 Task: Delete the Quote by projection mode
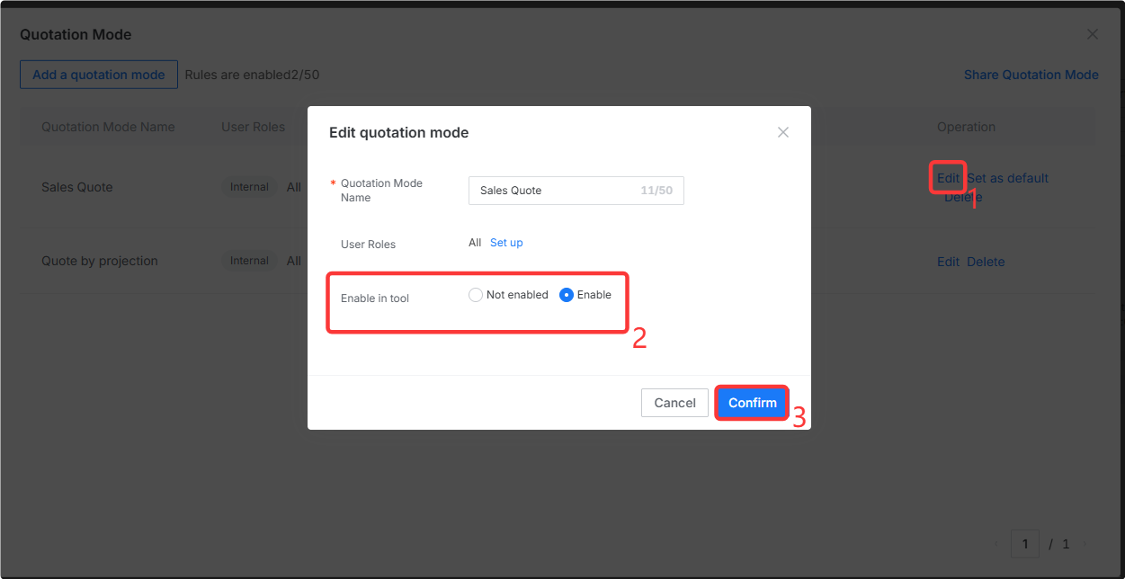(986, 262)
